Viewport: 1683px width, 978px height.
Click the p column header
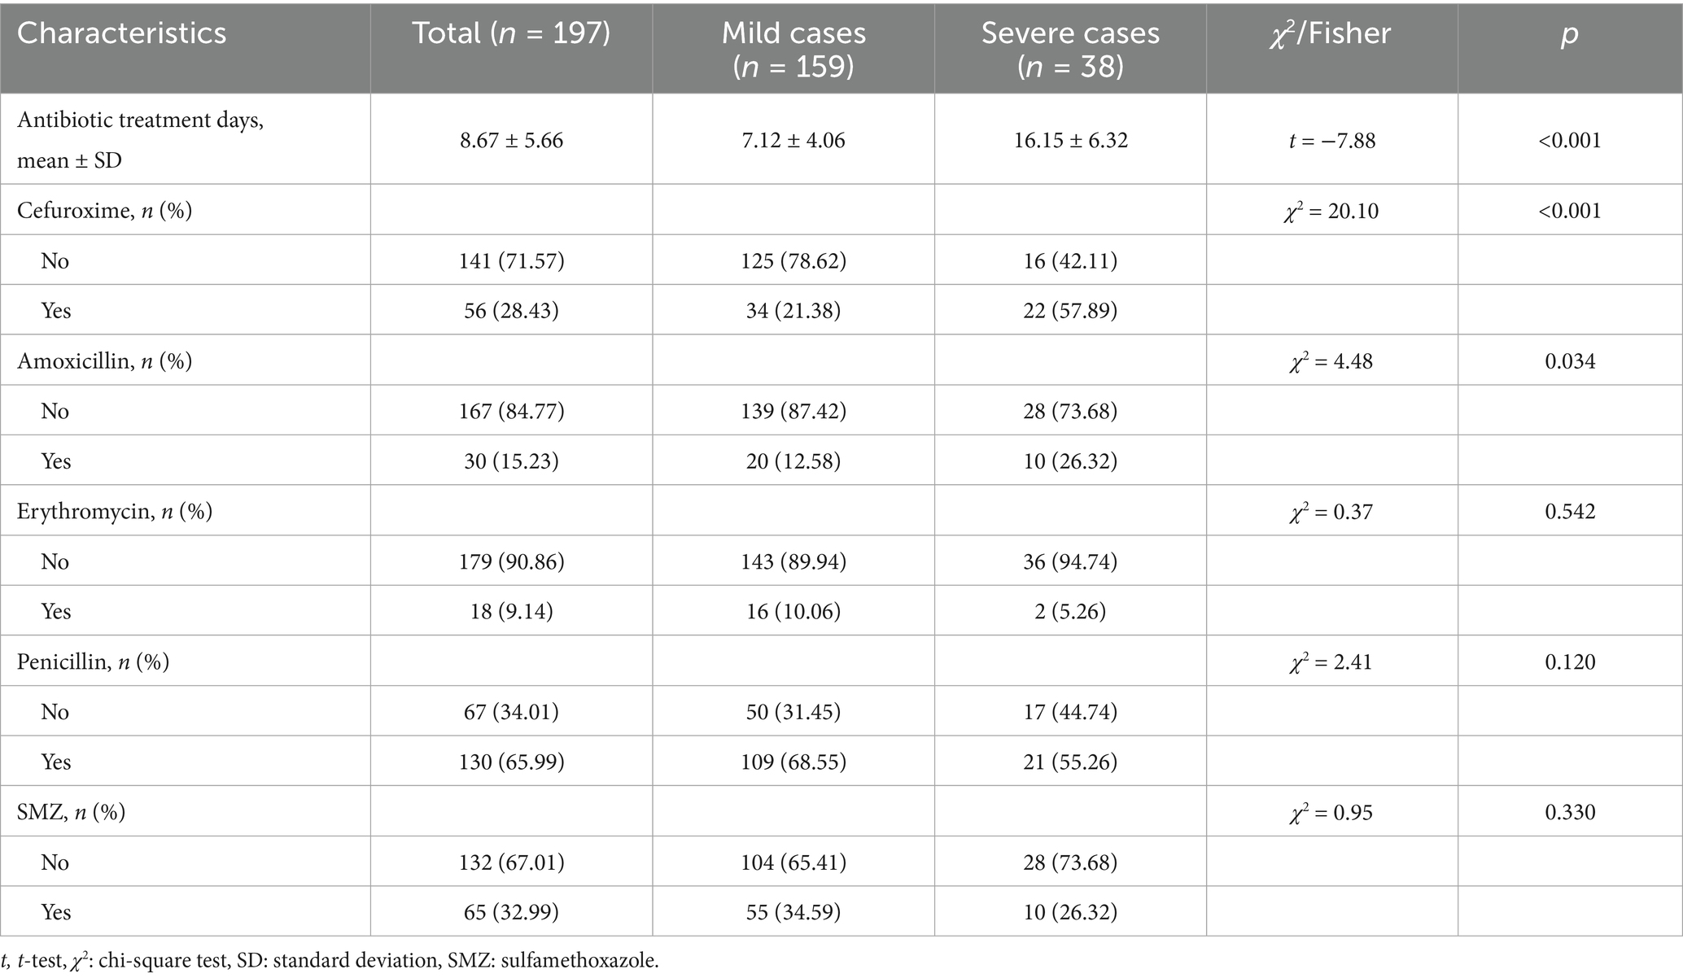[x=1569, y=33]
